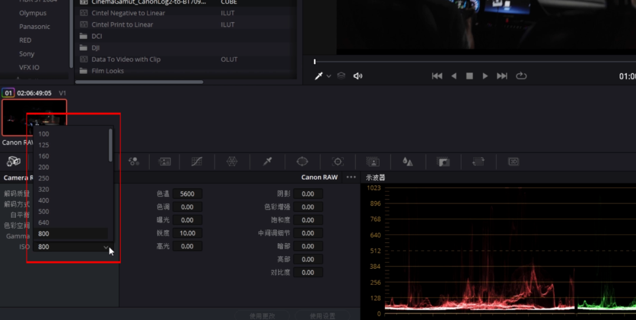Mute the viewer audio speaker icon

358,76
